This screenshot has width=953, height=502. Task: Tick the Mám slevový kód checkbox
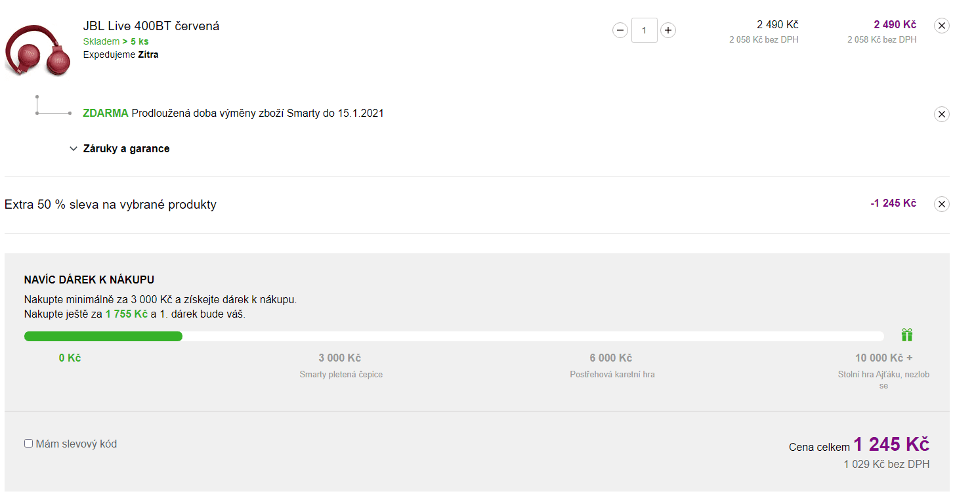coord(28,444)
